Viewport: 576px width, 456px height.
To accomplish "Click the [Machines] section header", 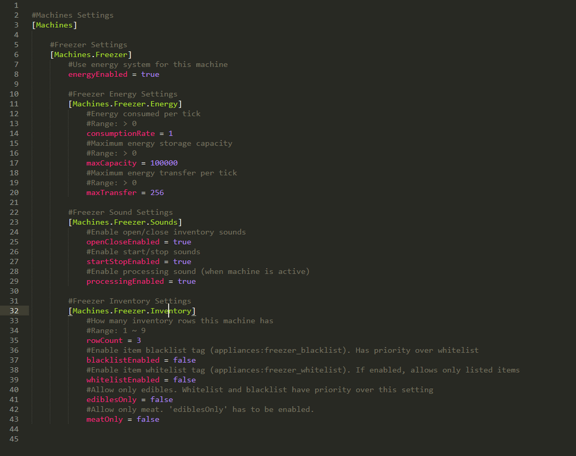I will click(54, 25).
